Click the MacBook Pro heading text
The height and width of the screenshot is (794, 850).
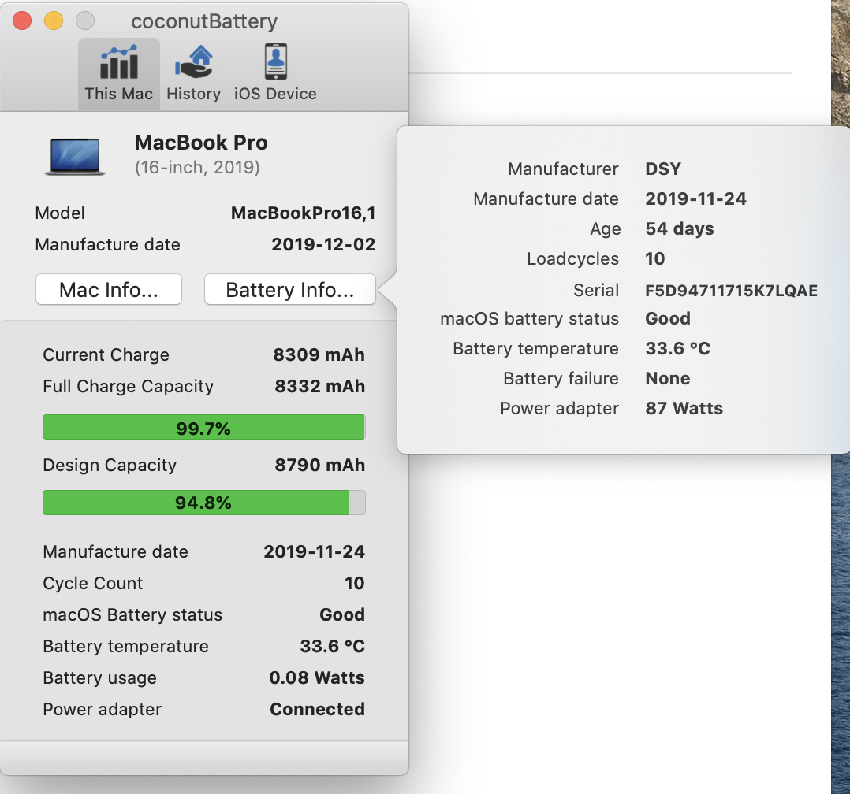tap(201, 143)
